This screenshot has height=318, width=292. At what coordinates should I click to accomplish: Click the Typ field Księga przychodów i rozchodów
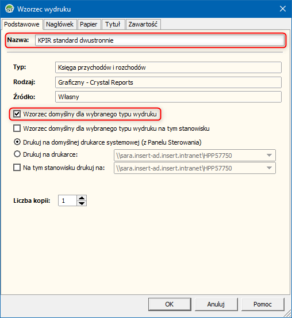tap(168, 67)
